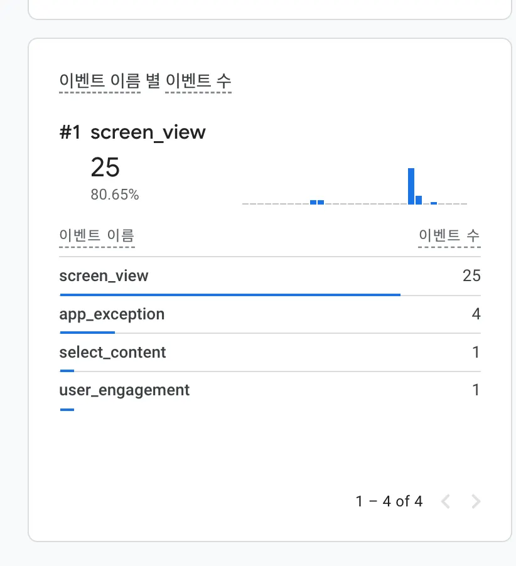
Task: Click the blue progress bar under screen_view
Action: (x=230, y=294)
